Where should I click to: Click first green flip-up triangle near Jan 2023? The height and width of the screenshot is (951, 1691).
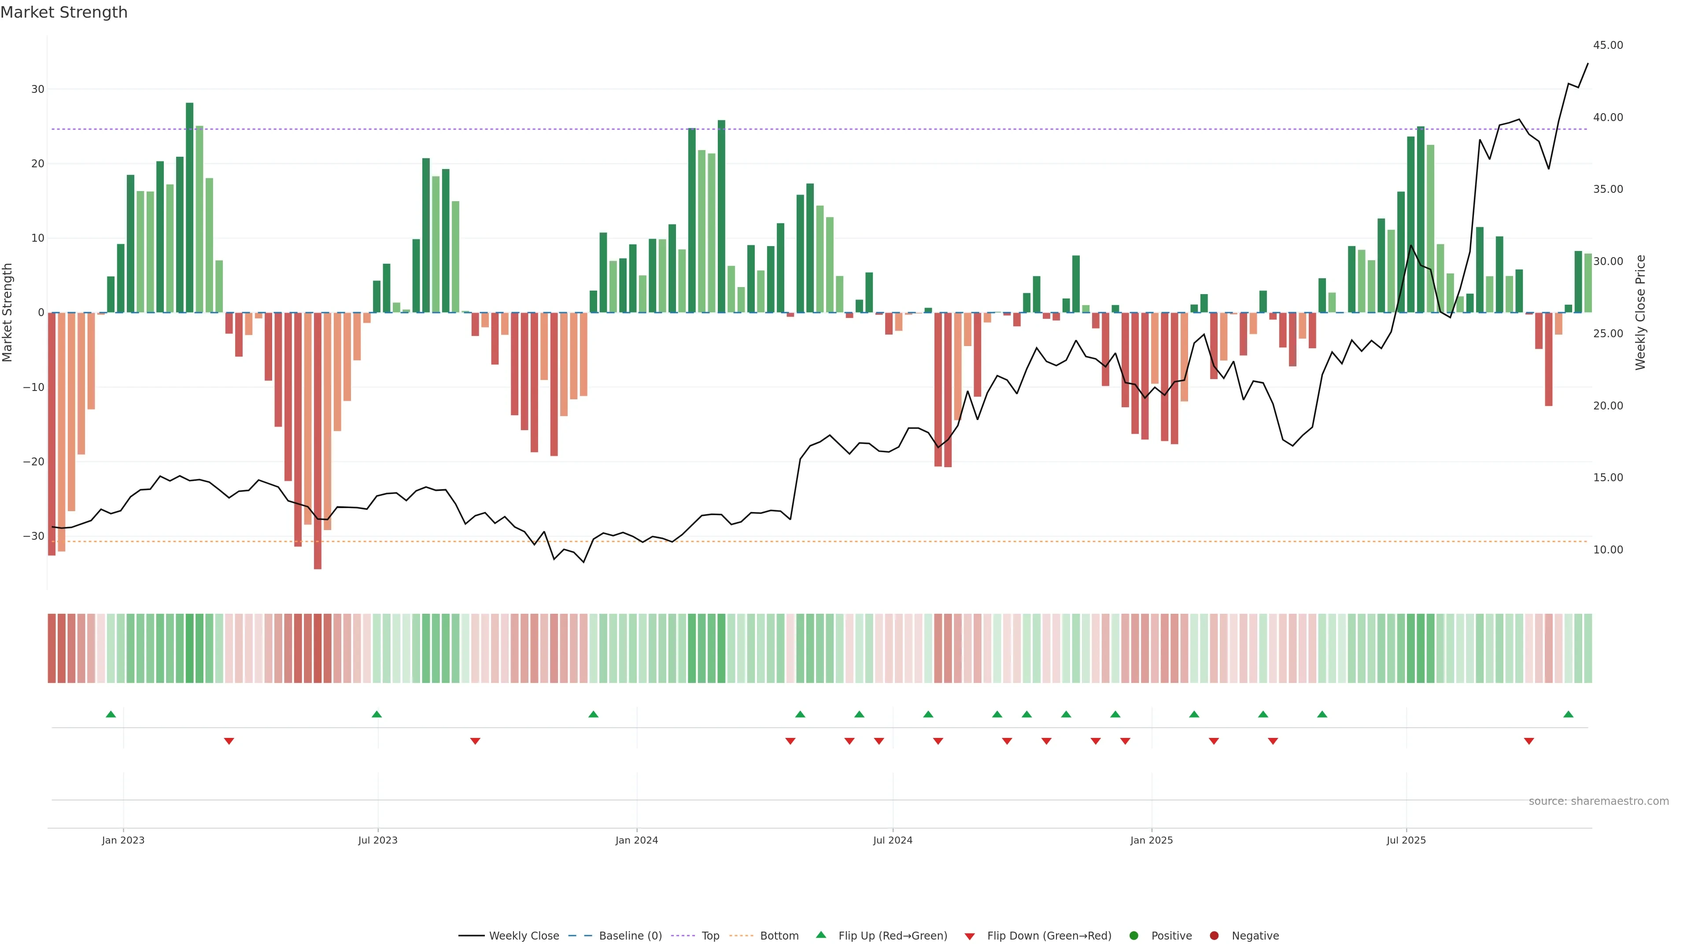[x=111, y=714]
